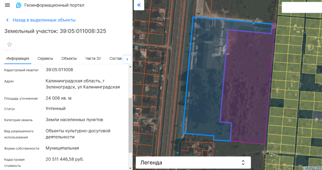Add the land parcel to favorites with star
Image resolution: width=322 pixels, height=170 pixels.
(x=9, y=44)
